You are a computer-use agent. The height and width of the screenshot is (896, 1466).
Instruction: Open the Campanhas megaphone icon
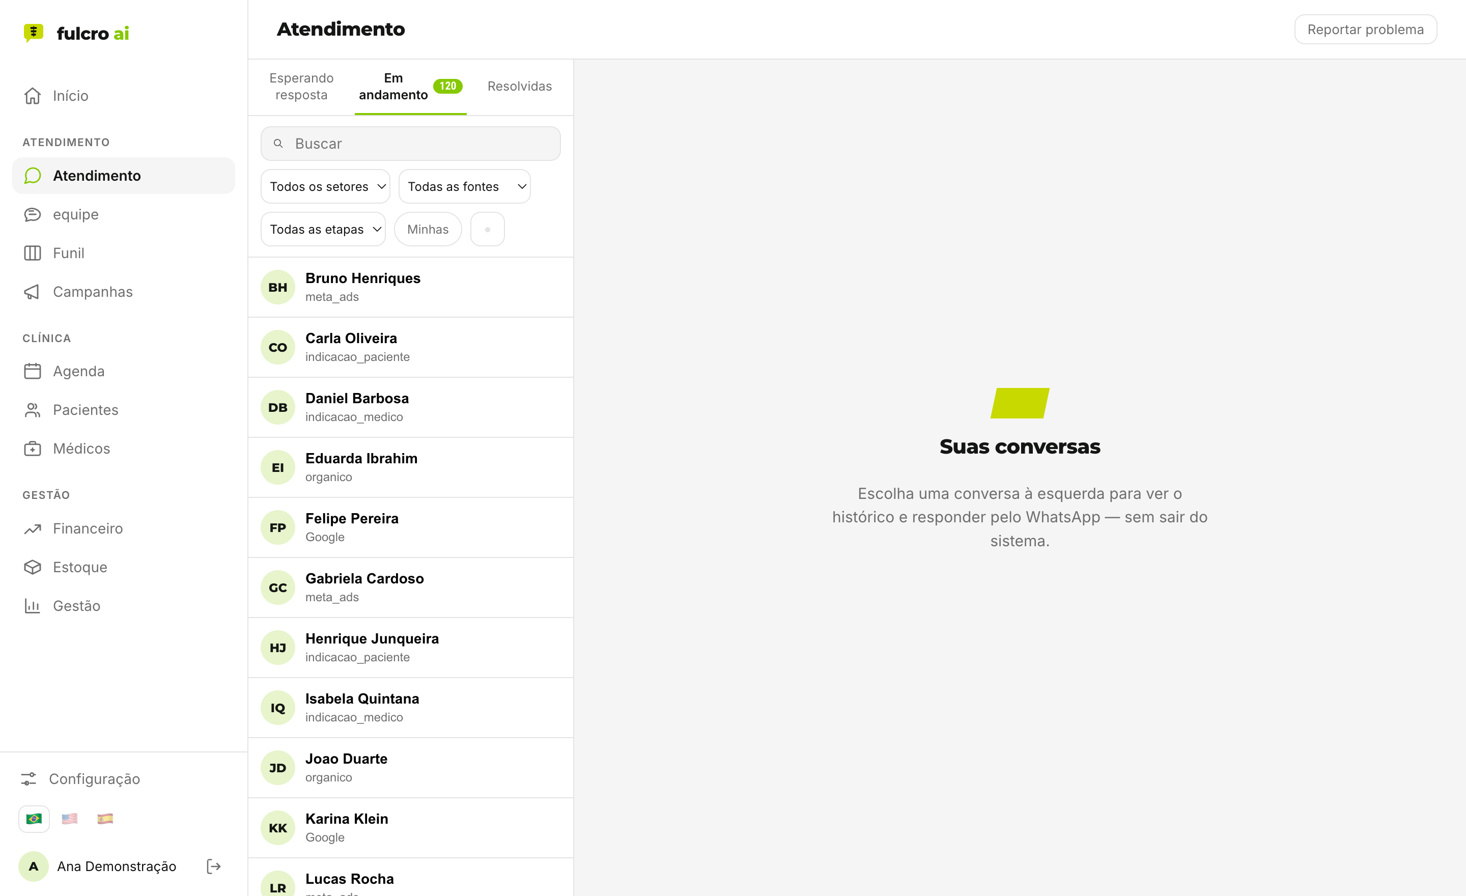pyautogui.click(x=33, y=292)
